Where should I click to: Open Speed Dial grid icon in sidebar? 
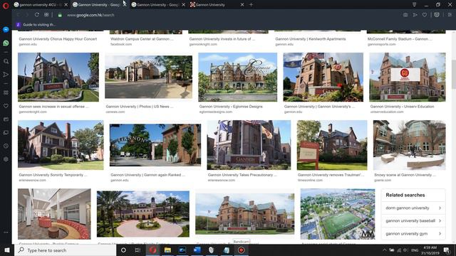6,92
